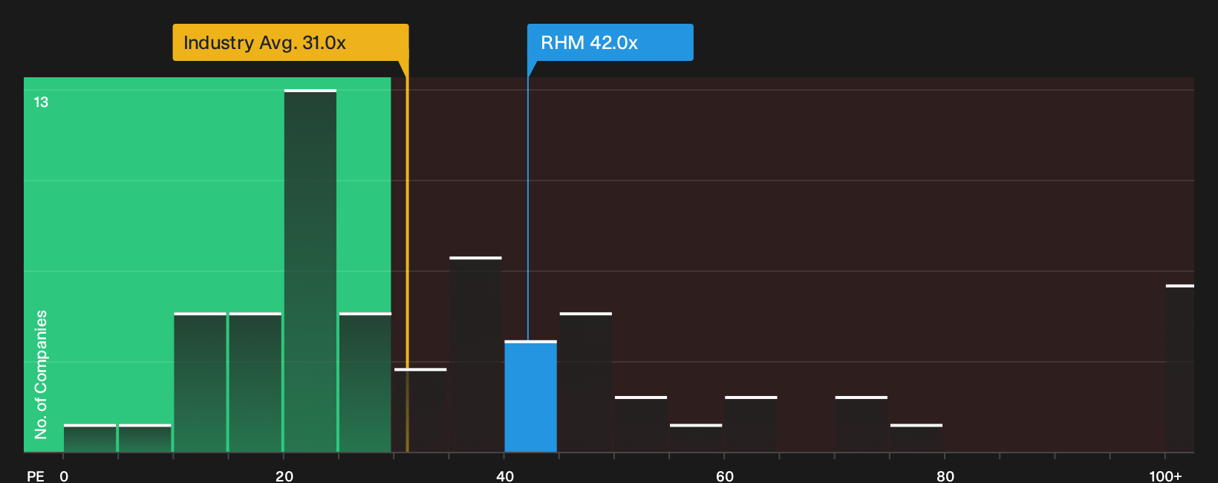Image resolution: width=1218 pixels, height=483 pixels.
Task: Click the bar for PE 45-50
Action: point(586,383)
